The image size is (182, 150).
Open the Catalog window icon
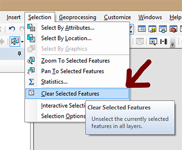pyautogui.click(x=152, y=29)
